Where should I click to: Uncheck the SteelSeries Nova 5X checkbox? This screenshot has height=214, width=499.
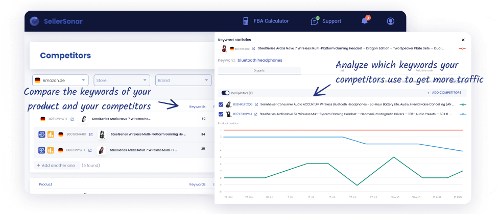tap(221, 114)
